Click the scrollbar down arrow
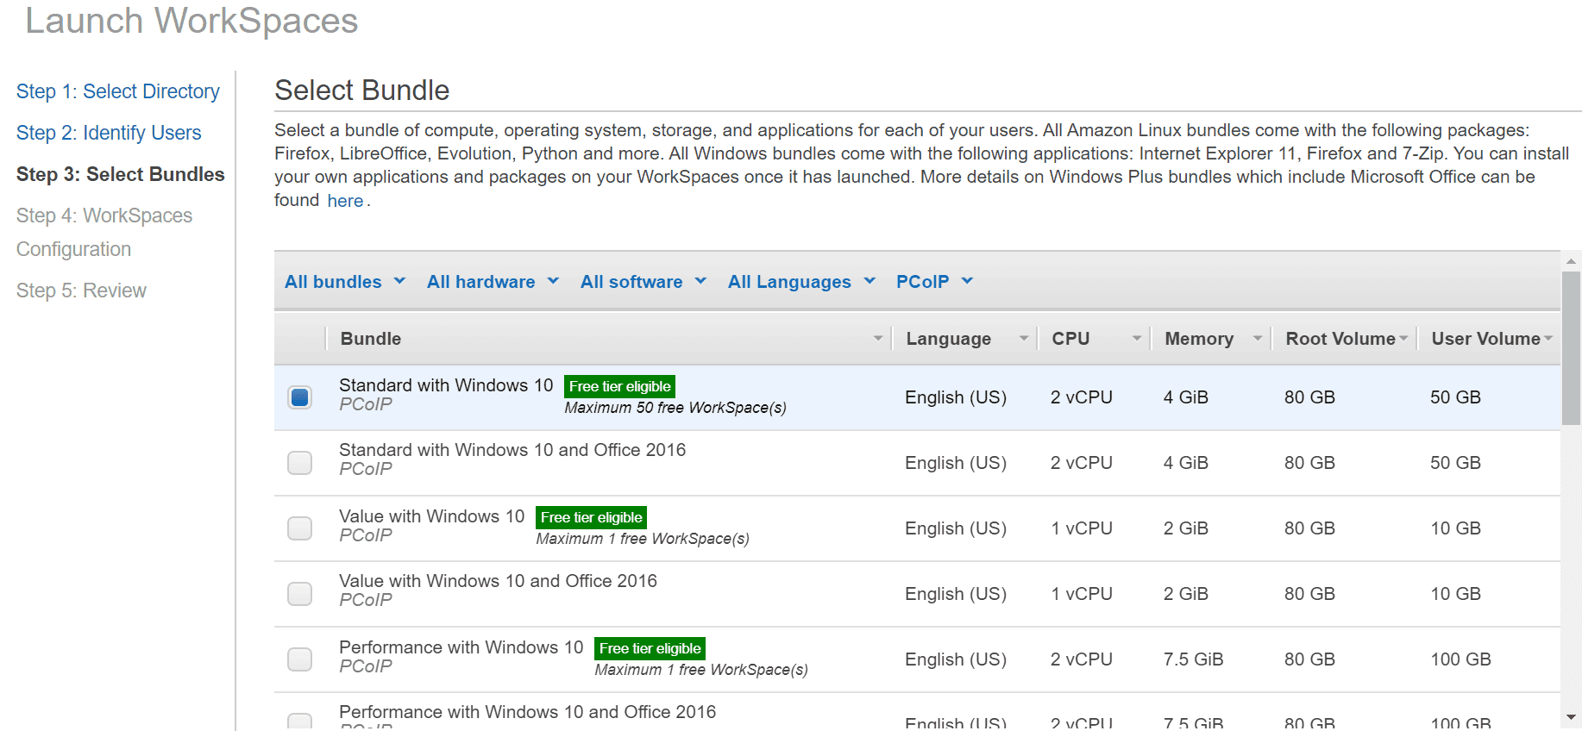 [1571, 717]
